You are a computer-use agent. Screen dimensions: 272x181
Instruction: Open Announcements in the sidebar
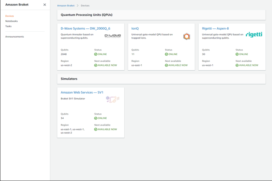click(15, 37)
